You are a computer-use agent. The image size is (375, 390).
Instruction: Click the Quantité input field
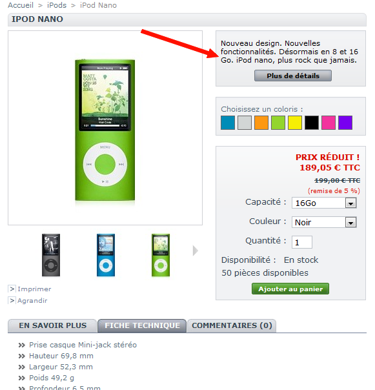[x=302, y=242]
